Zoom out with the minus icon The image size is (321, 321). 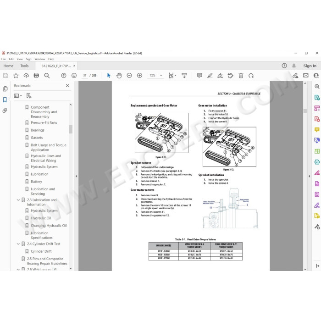(129, 76)
